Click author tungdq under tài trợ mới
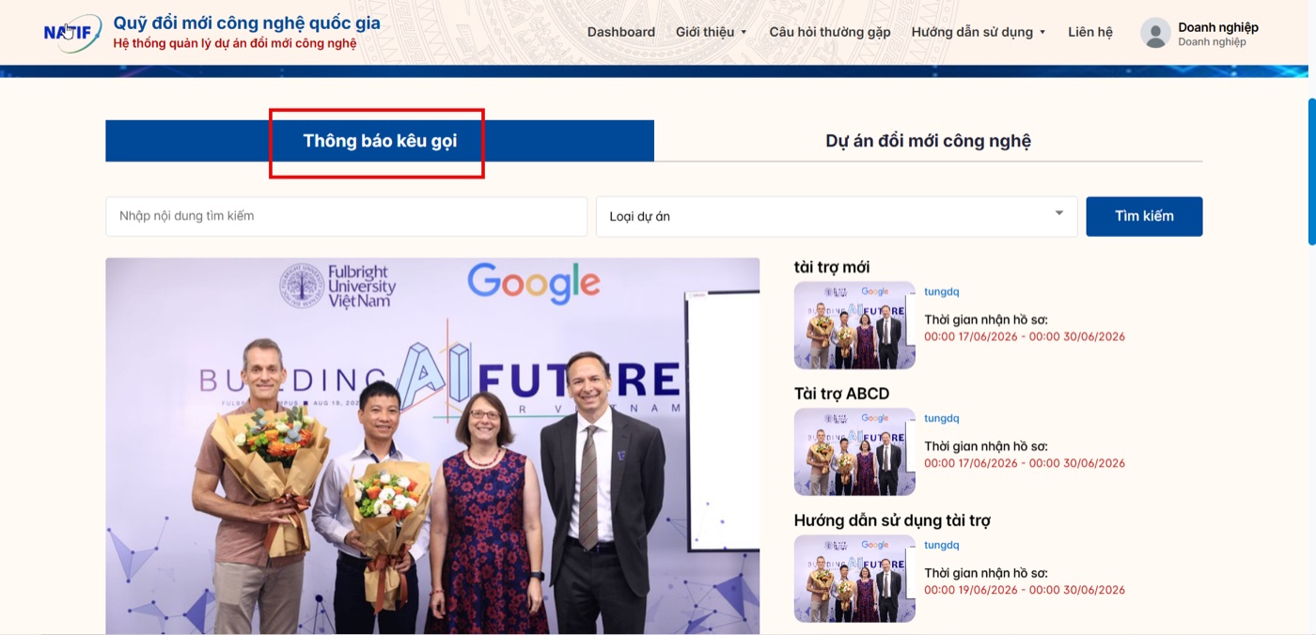The image size is (1316, 635). click(942, 292)
